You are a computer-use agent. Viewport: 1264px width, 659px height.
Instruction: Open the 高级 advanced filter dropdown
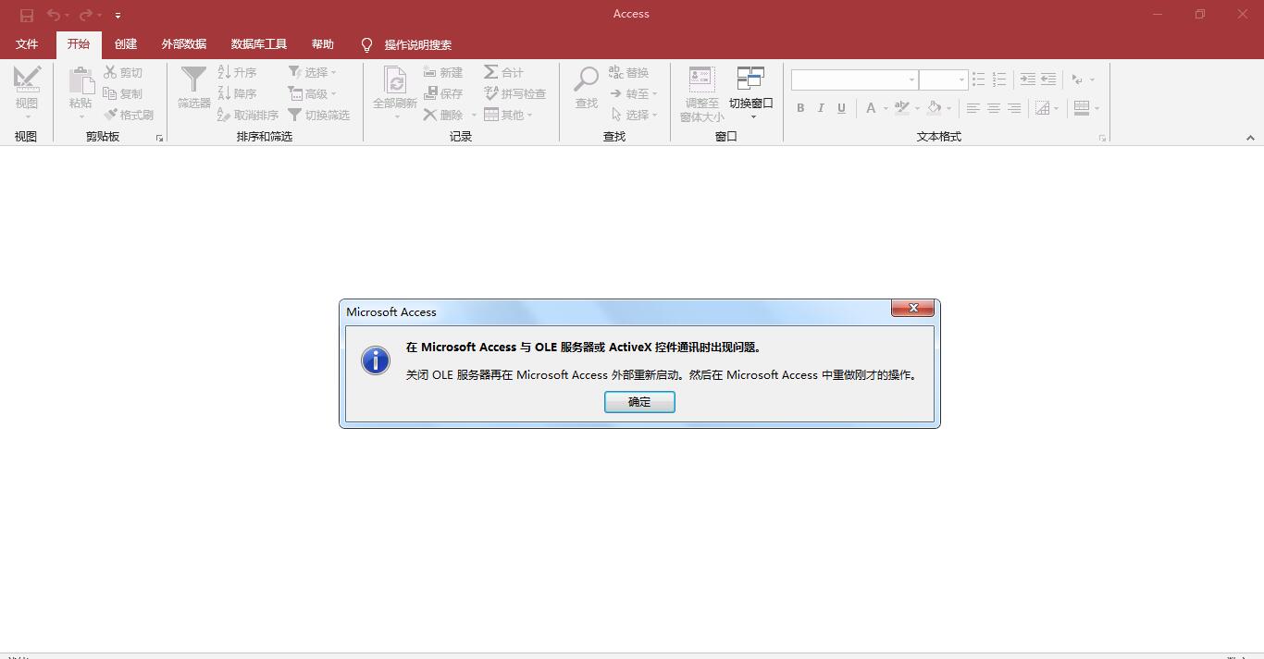312,93
